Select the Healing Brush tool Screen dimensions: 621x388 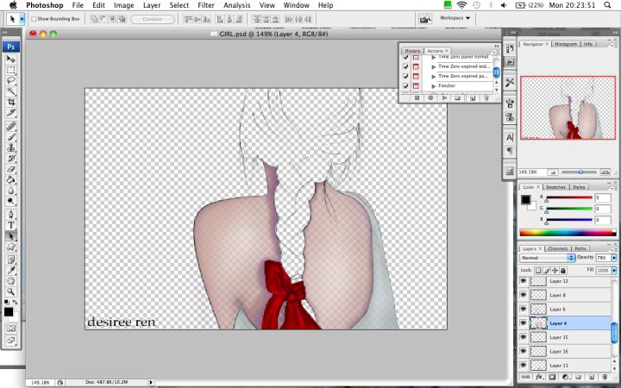[10, 126]
